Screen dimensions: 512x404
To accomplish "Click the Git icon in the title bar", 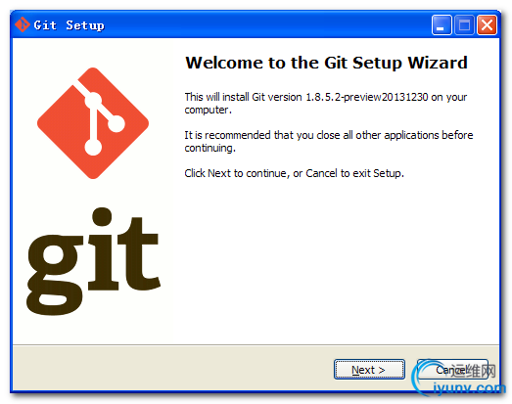I will coord(23,24).
